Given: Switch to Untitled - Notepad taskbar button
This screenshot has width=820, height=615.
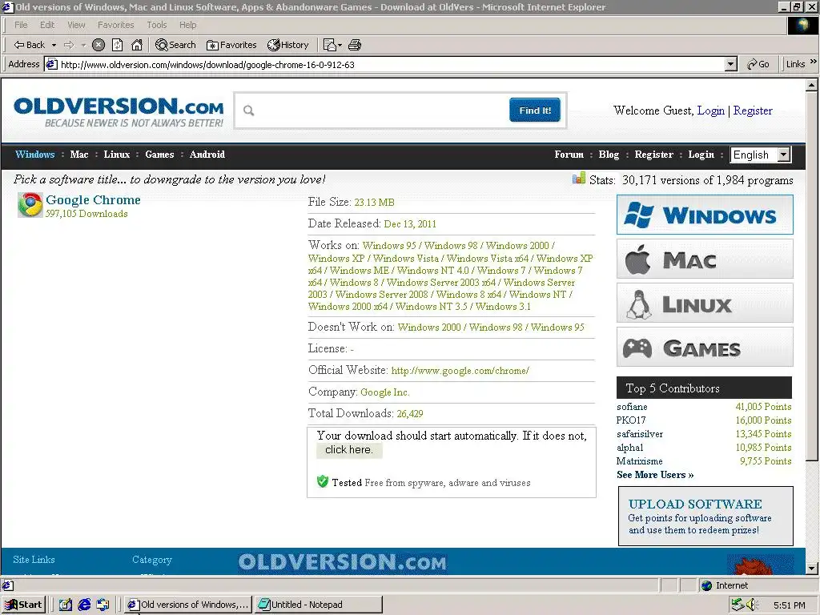Looking at the screenshot, I should [x=318, y=605].
